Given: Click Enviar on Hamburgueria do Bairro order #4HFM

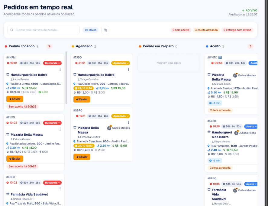Looking at the screenshot, I should (x=15, y=99).
